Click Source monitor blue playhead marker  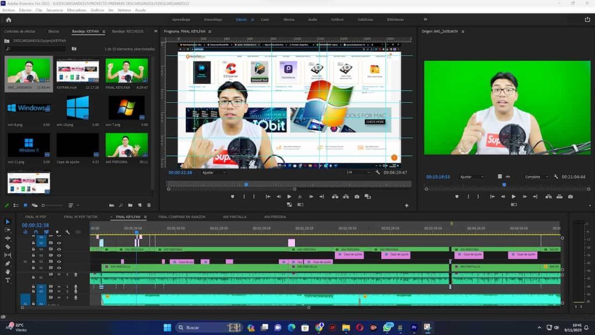(x=504, y=184)
